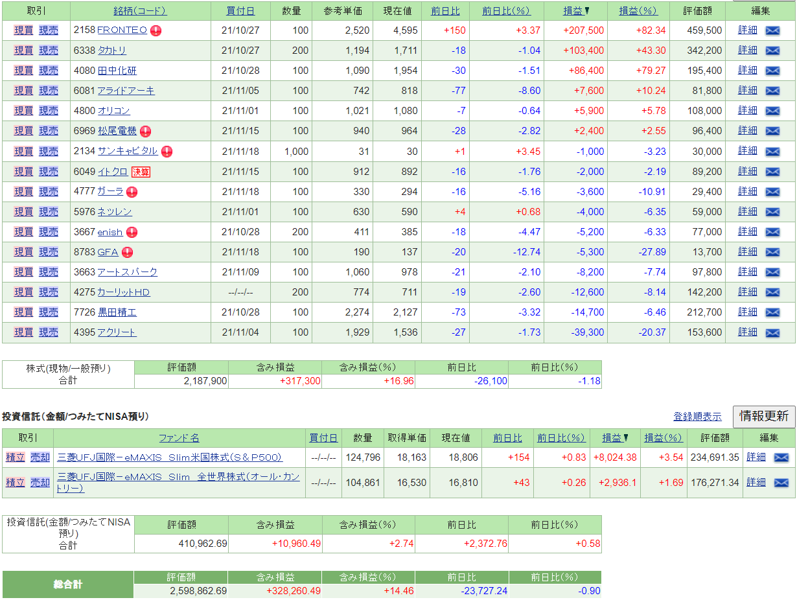The height and width of the screenshot is (600, 797).
Task: Click the red alert icon next to ガーラ
Action: 132,192
